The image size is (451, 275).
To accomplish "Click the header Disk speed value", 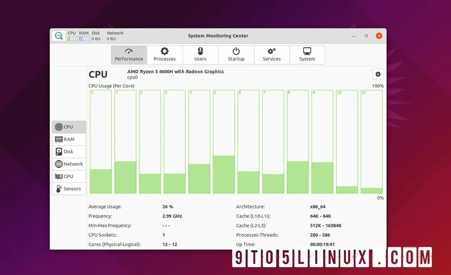I will pyautogui.click(x=96, y=39).
